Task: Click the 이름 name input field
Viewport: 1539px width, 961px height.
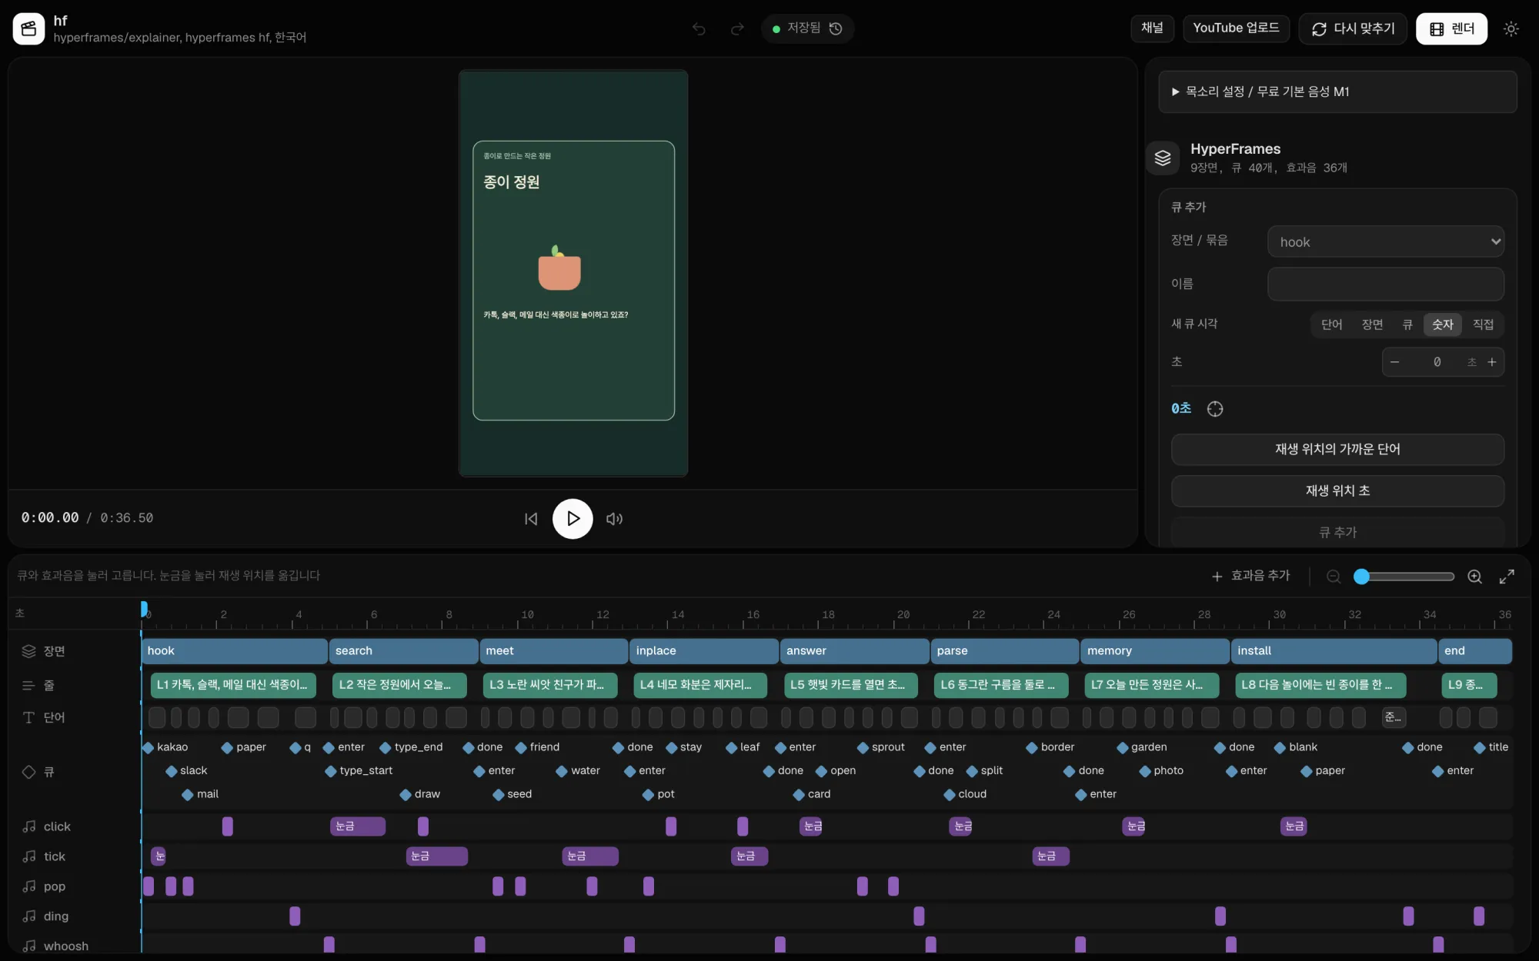Action: [1385, 284]
